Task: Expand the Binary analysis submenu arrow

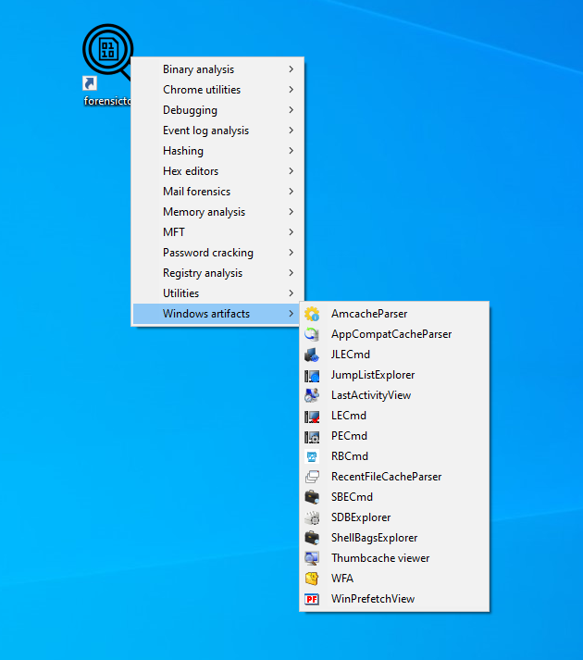Action: (x=291, y=69)
